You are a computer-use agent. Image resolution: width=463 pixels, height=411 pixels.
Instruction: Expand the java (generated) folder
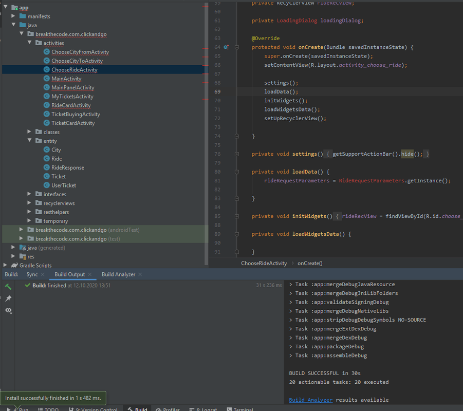click(13, 247)
